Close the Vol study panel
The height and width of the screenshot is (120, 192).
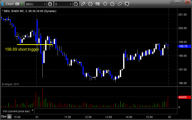coord(33,110)
